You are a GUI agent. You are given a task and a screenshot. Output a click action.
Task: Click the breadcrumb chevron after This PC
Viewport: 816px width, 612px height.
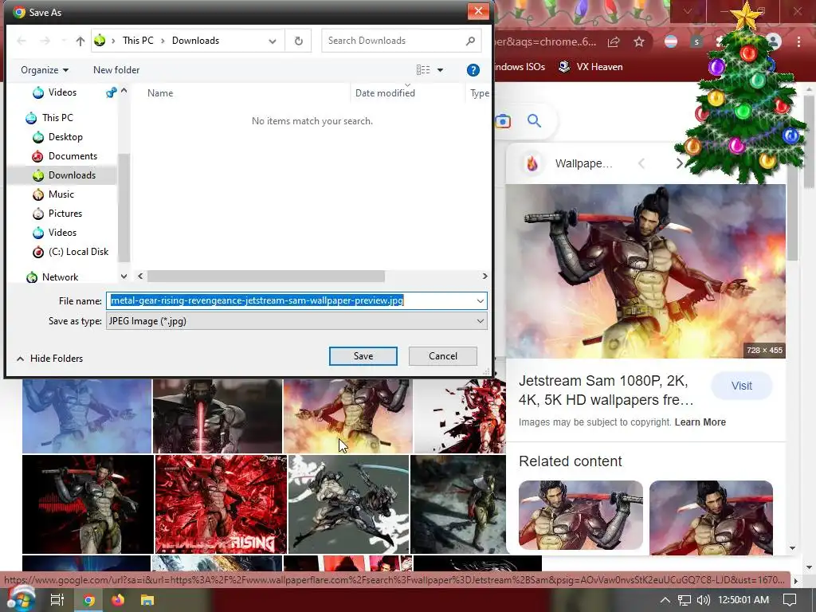tap(163, 41)
